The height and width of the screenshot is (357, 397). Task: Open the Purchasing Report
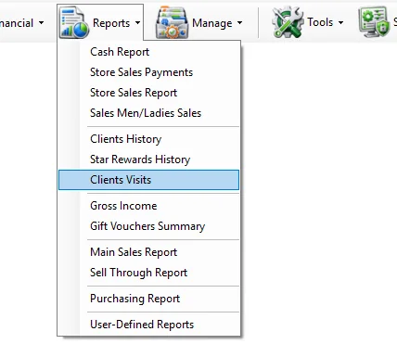148,299
